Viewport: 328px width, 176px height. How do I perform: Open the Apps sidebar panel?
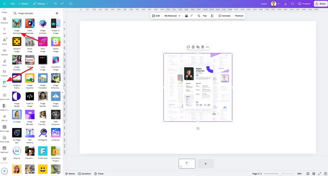tap(4, 84)
